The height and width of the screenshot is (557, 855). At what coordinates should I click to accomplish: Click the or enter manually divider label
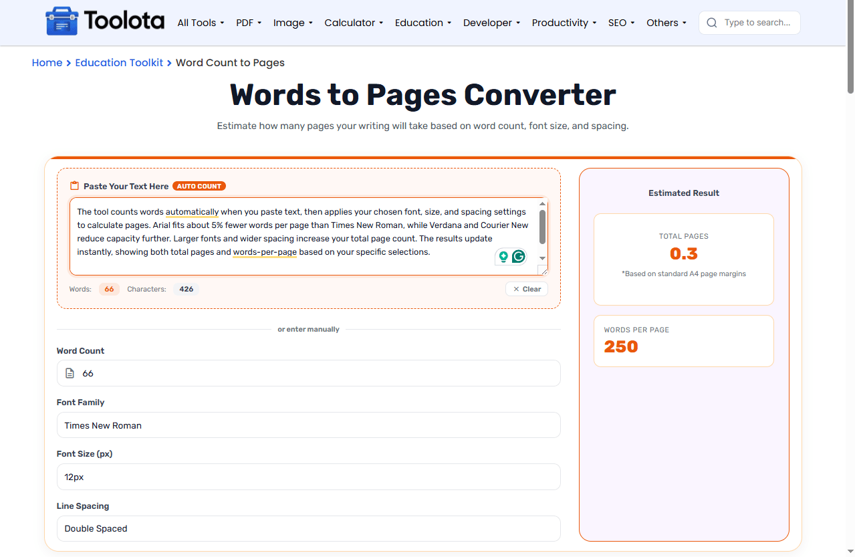click(x=309, y=329)
